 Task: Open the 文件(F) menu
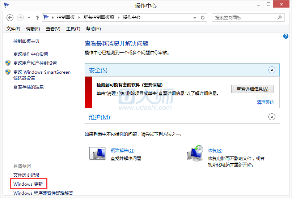[x=13, y=29]
